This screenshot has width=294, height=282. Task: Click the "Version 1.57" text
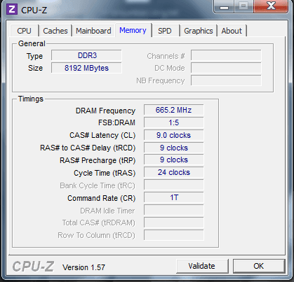pyautogui.click(x=83, y=267)
